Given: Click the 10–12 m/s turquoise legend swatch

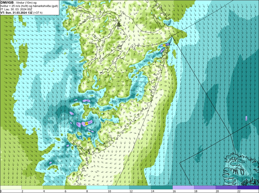Looking at the screenshot, I should coord(119,188).
